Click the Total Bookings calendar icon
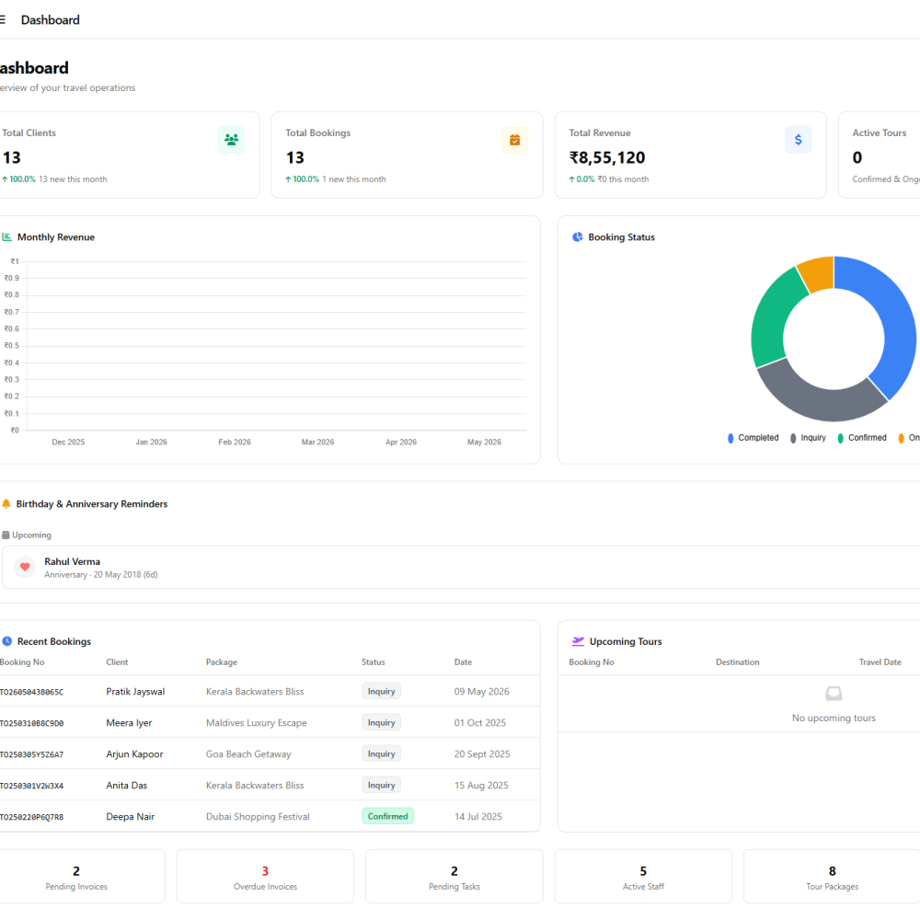This screenshot has height=920, width=920. pyautogui.click(x=514, y=140)
